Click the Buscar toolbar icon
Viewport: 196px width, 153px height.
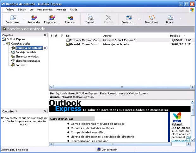point(170,18)
